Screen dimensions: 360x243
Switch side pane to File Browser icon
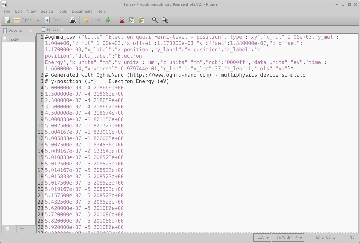point(22,229)
